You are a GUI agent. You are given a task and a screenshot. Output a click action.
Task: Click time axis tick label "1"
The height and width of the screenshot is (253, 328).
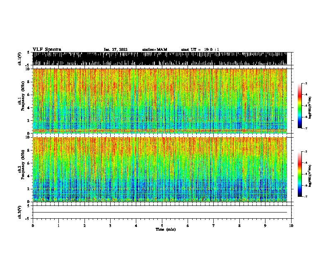point(59,226)
